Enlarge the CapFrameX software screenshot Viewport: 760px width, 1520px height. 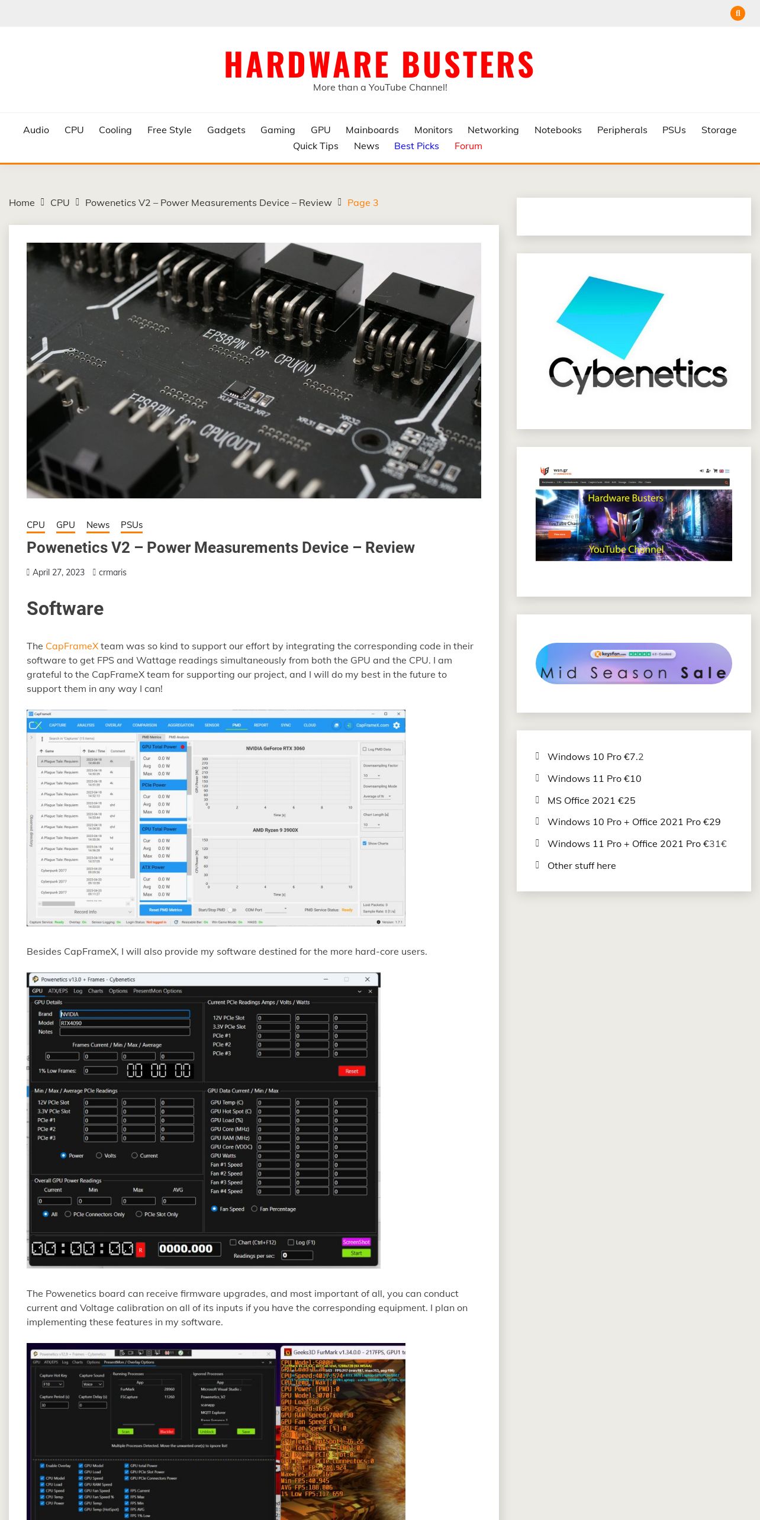click(216, 818)
